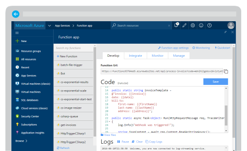Image resolution: width=247 pixels, height=151 pixels.
Task: Expand the Microsoft Azure dropdown chevron
Action: click(49, 26)
